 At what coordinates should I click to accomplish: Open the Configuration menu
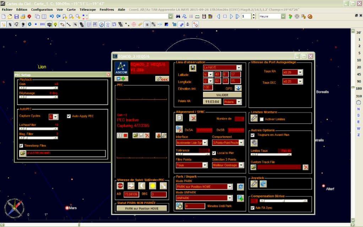click(x=42, y=10)
